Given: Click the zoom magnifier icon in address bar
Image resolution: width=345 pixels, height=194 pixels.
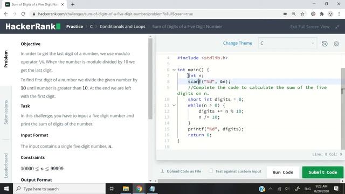Looking at the screenshot, I should 294,14.
